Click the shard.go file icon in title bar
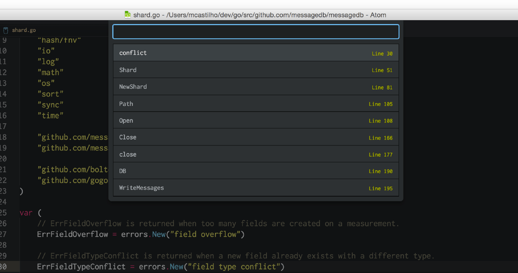Image resolution: width=518 pixels, height=273 pixels. (x=128, y=15)
